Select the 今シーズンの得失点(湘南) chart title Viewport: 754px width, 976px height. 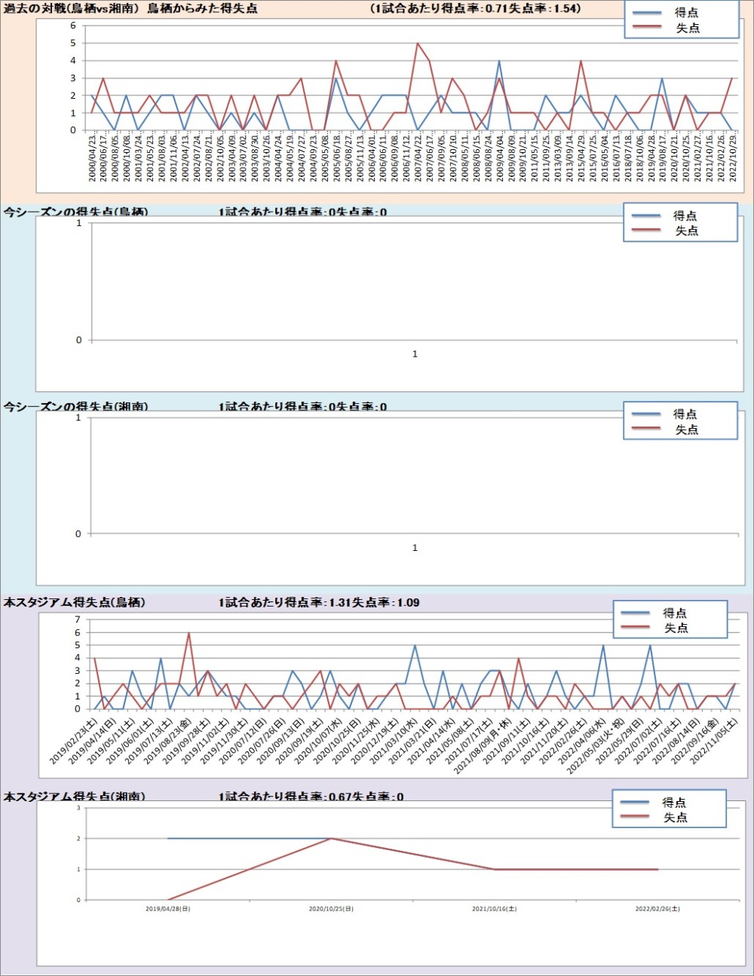coord(75,407)
